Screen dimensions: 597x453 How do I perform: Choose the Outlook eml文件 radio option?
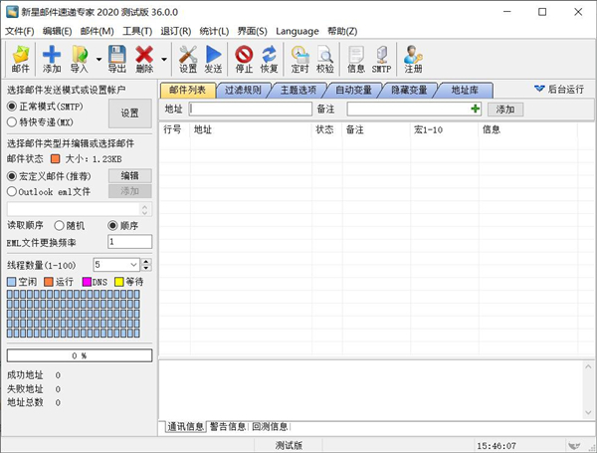coord(13,191)
